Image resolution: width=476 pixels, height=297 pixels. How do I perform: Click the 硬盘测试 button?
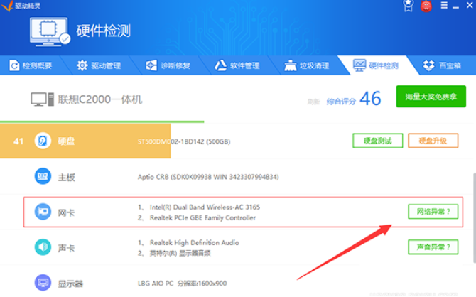[378, 141]
